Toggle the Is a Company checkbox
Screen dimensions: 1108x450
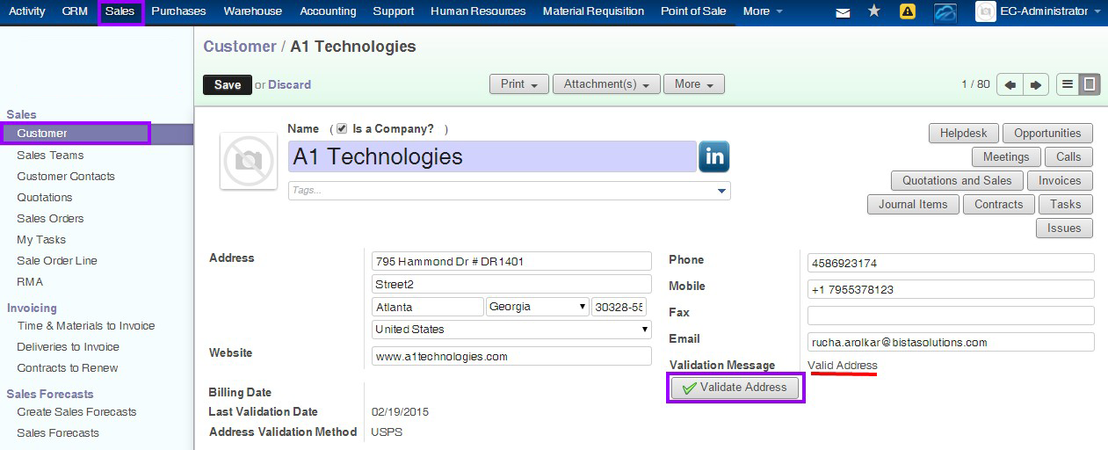coord(341,128)
